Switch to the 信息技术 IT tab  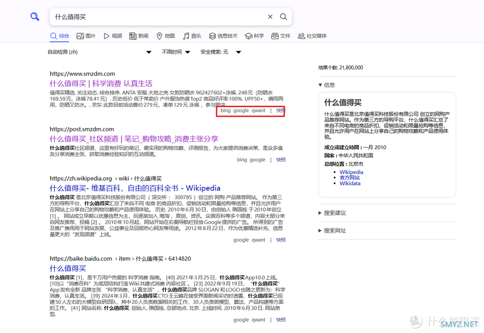[x=223, y=36]
